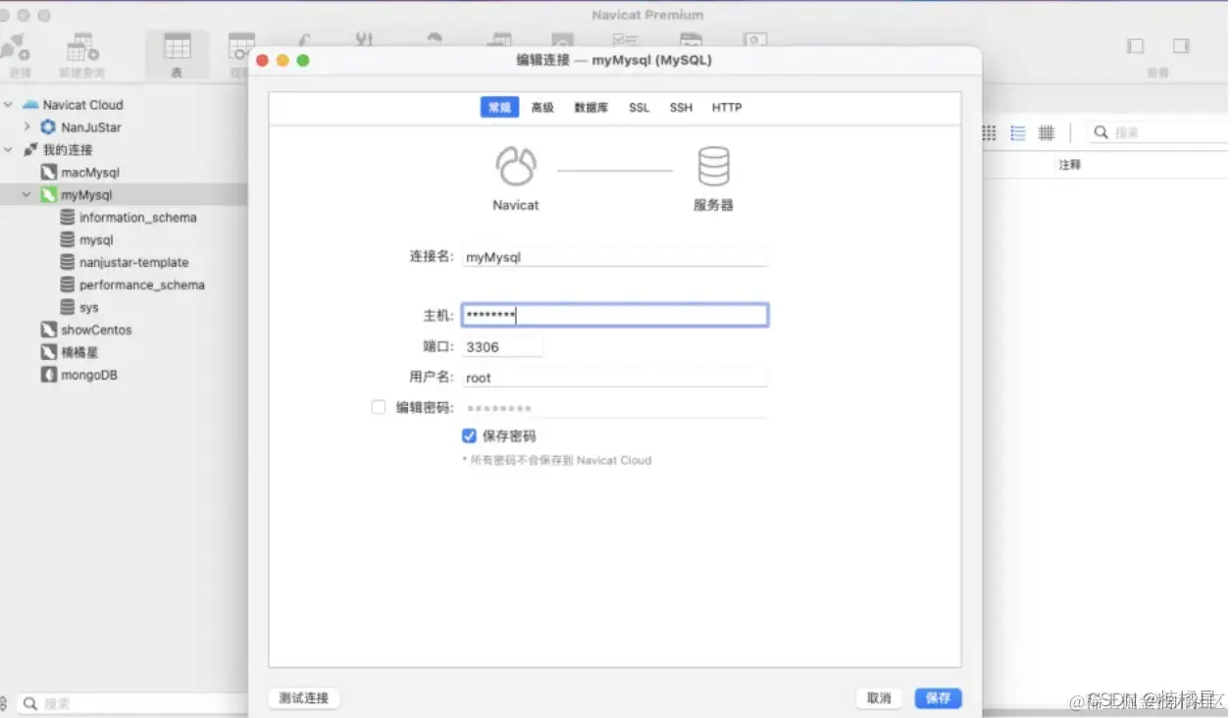Click the mysql database icon in sidebar
The width and height of the screenshot is (1232, 718).
(x=66, y=239)
